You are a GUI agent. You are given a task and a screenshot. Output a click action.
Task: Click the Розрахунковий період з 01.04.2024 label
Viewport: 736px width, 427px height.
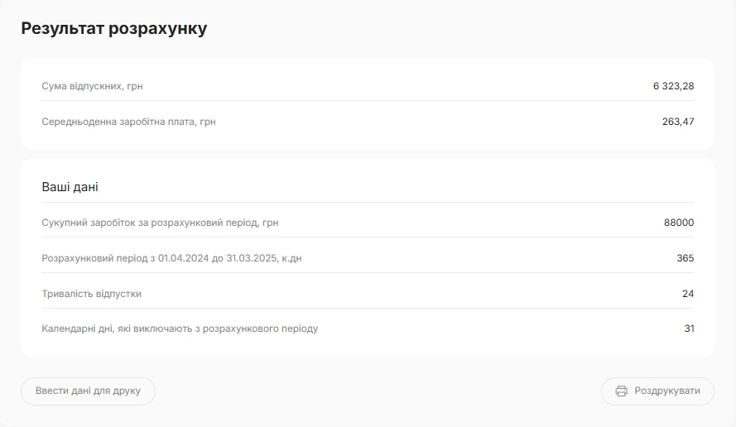coord(172,258)
